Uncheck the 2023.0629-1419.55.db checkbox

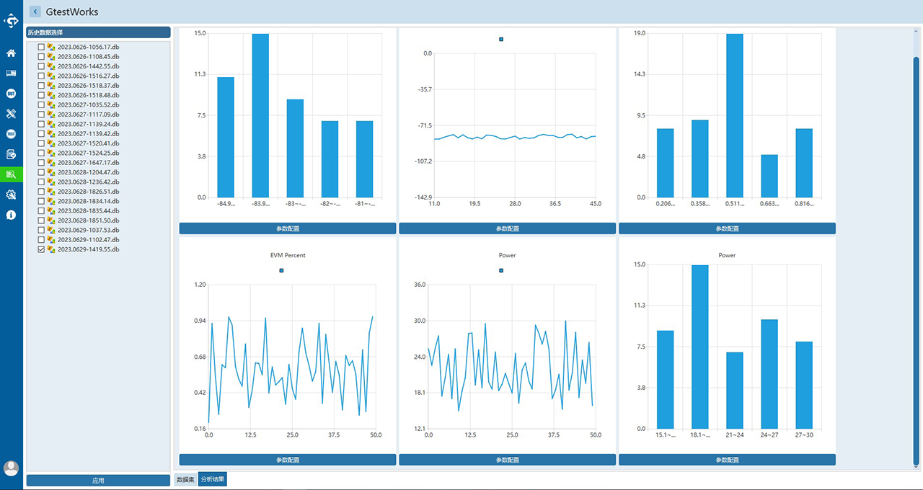click(x=41, y=249)
